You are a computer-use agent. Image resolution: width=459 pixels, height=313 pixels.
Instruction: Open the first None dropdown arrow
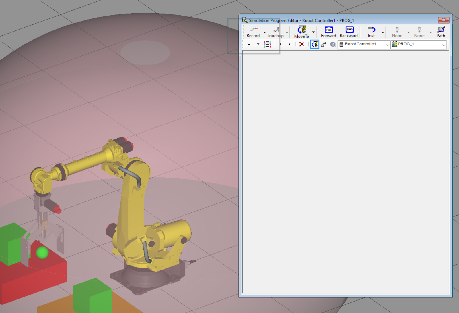(x=409, y=32)
